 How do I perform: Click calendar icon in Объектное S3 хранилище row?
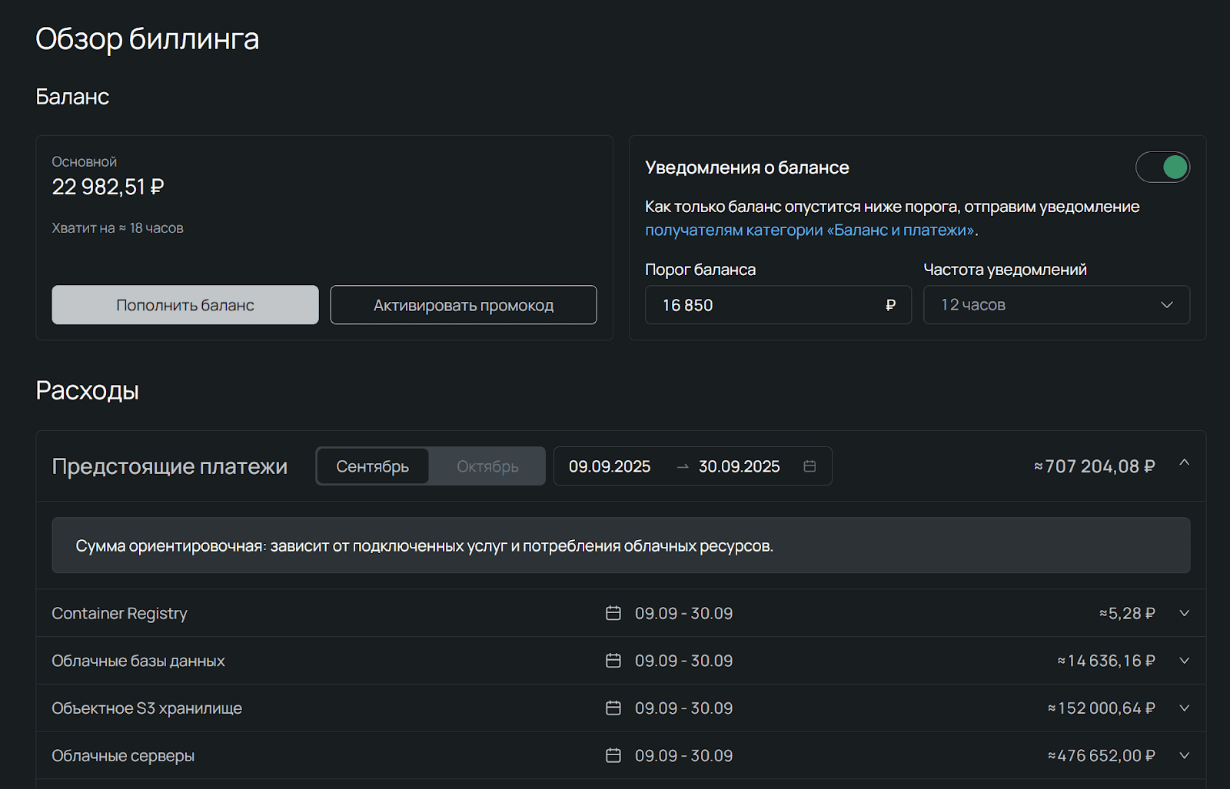(613, 708)
